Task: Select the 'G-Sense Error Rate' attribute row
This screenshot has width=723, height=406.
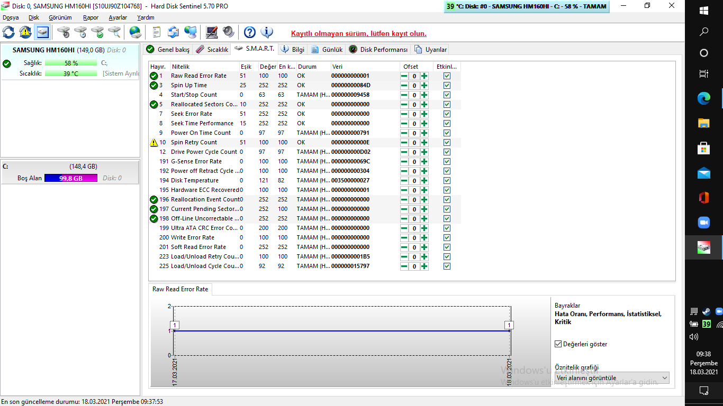Action: tap(305, 161)
